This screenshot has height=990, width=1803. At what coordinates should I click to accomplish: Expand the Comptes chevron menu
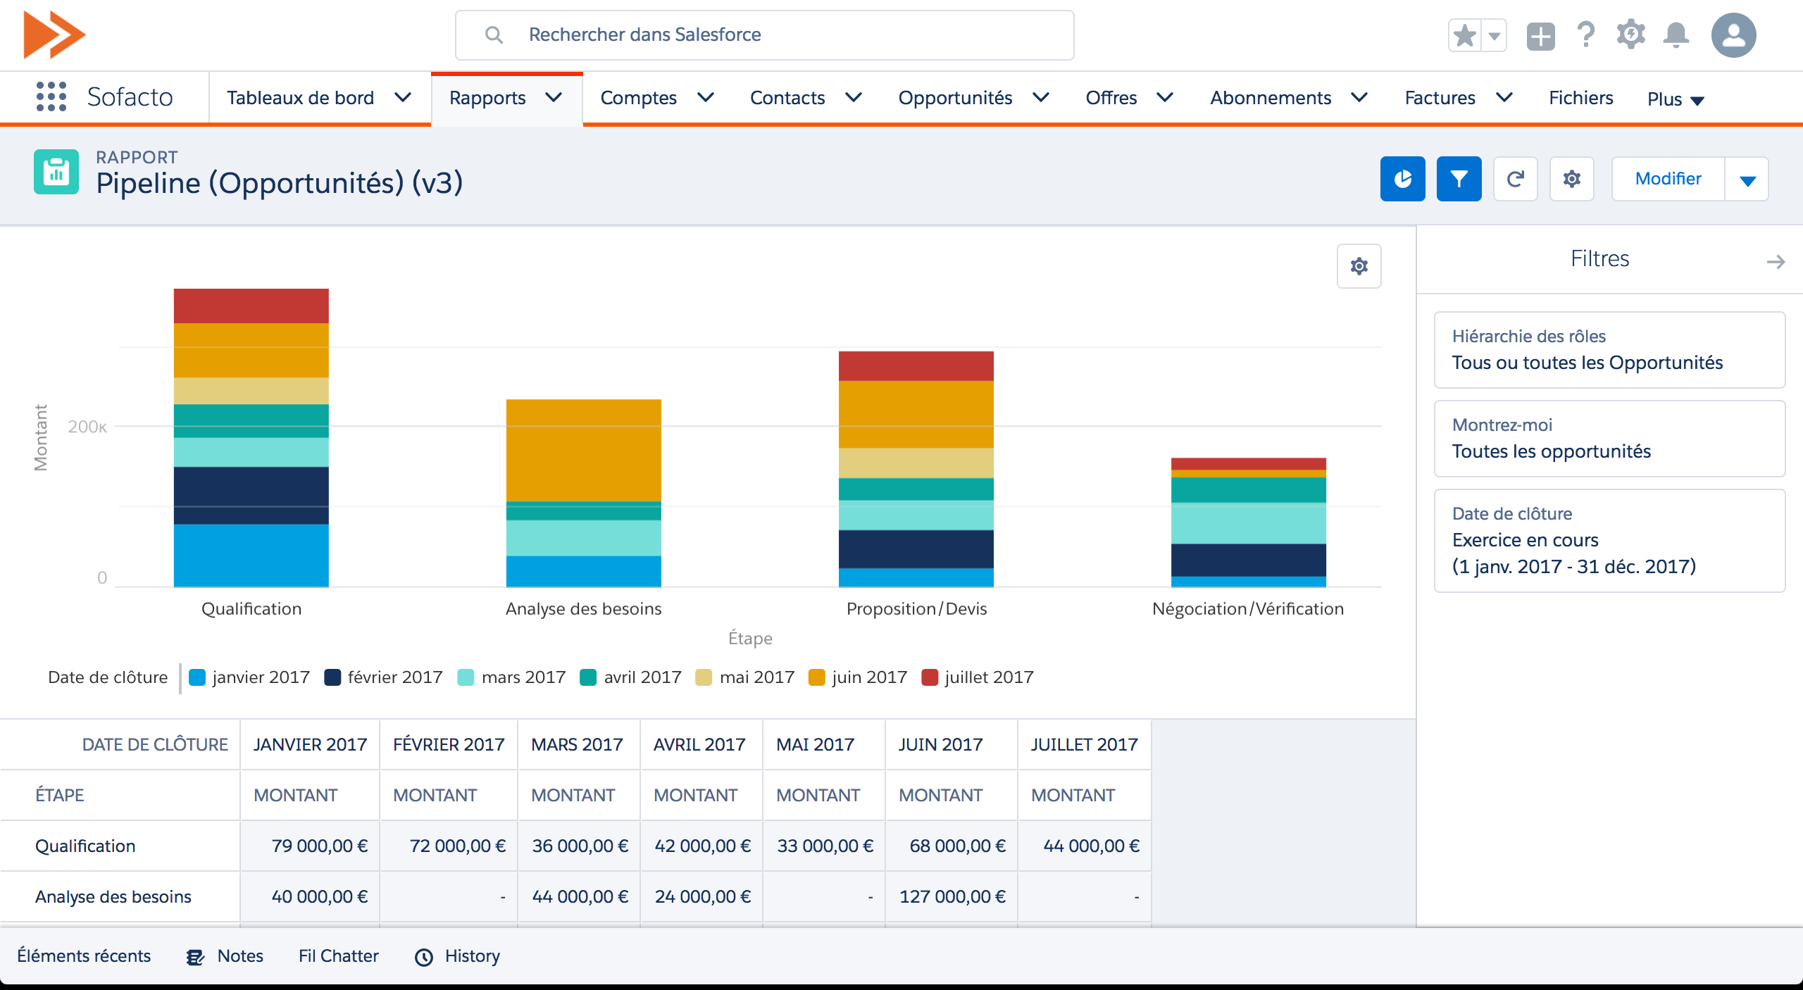tap(705, 97)
